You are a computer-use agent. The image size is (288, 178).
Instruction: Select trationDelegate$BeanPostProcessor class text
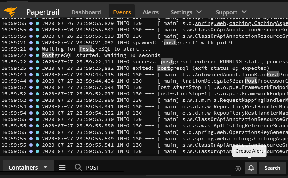coord(235,81)
